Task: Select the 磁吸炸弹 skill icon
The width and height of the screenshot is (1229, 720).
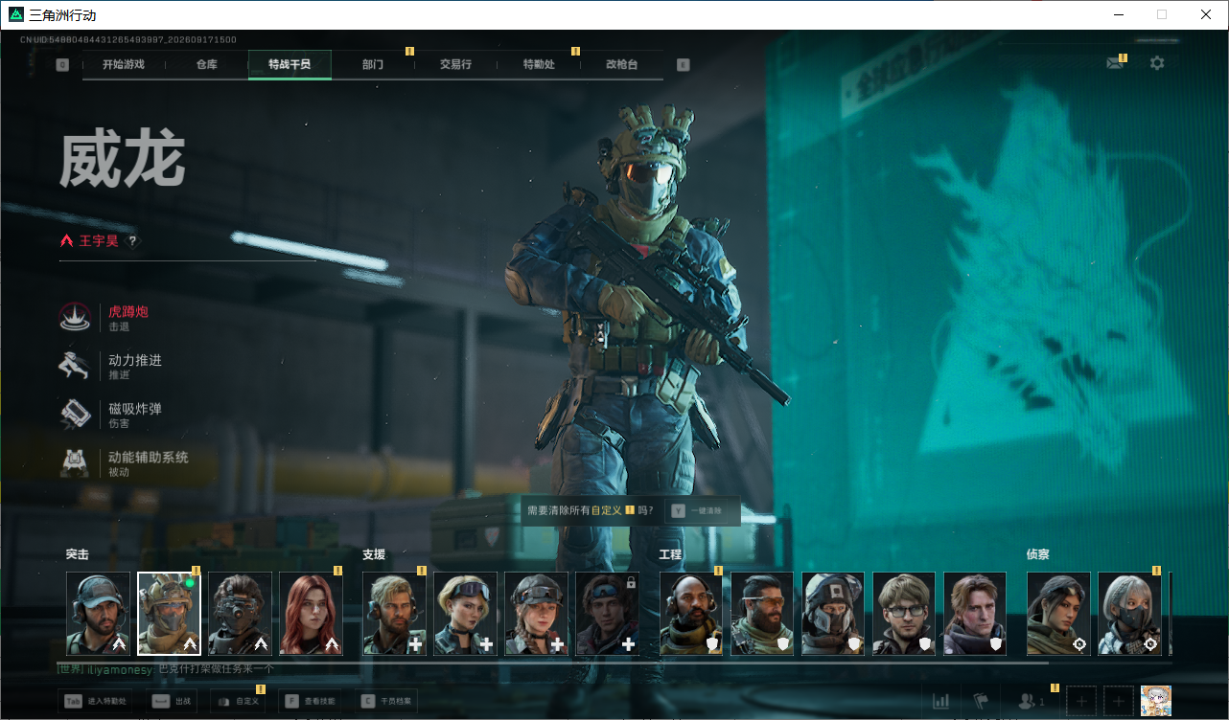Action: [x=75, y=415]
